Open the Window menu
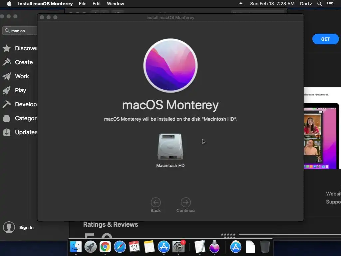 [116, 4]
